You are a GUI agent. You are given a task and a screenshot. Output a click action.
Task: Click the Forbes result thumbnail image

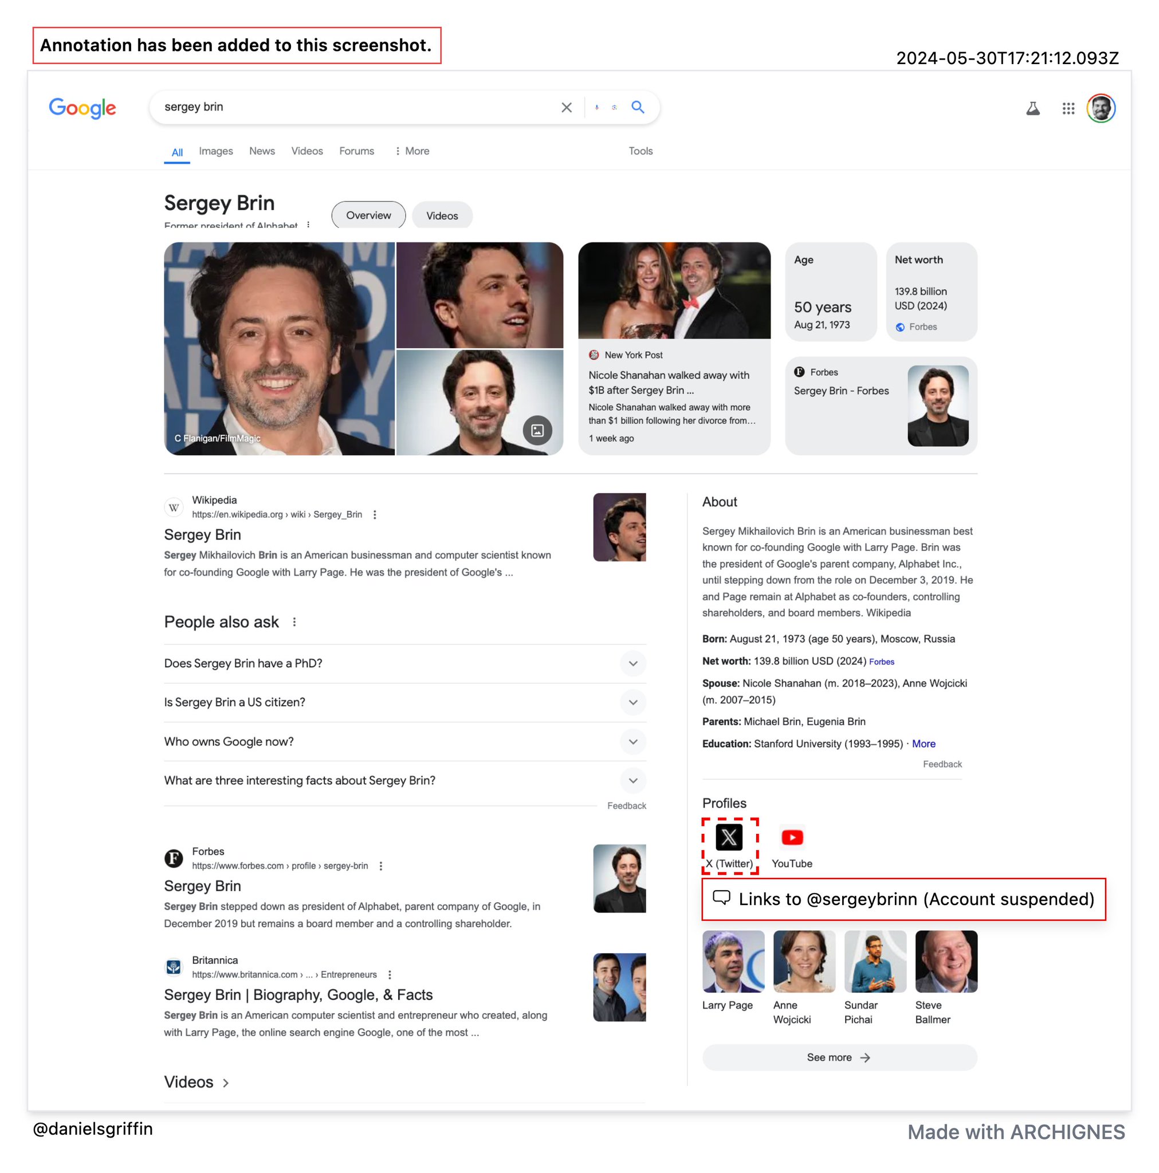point(619,879)
